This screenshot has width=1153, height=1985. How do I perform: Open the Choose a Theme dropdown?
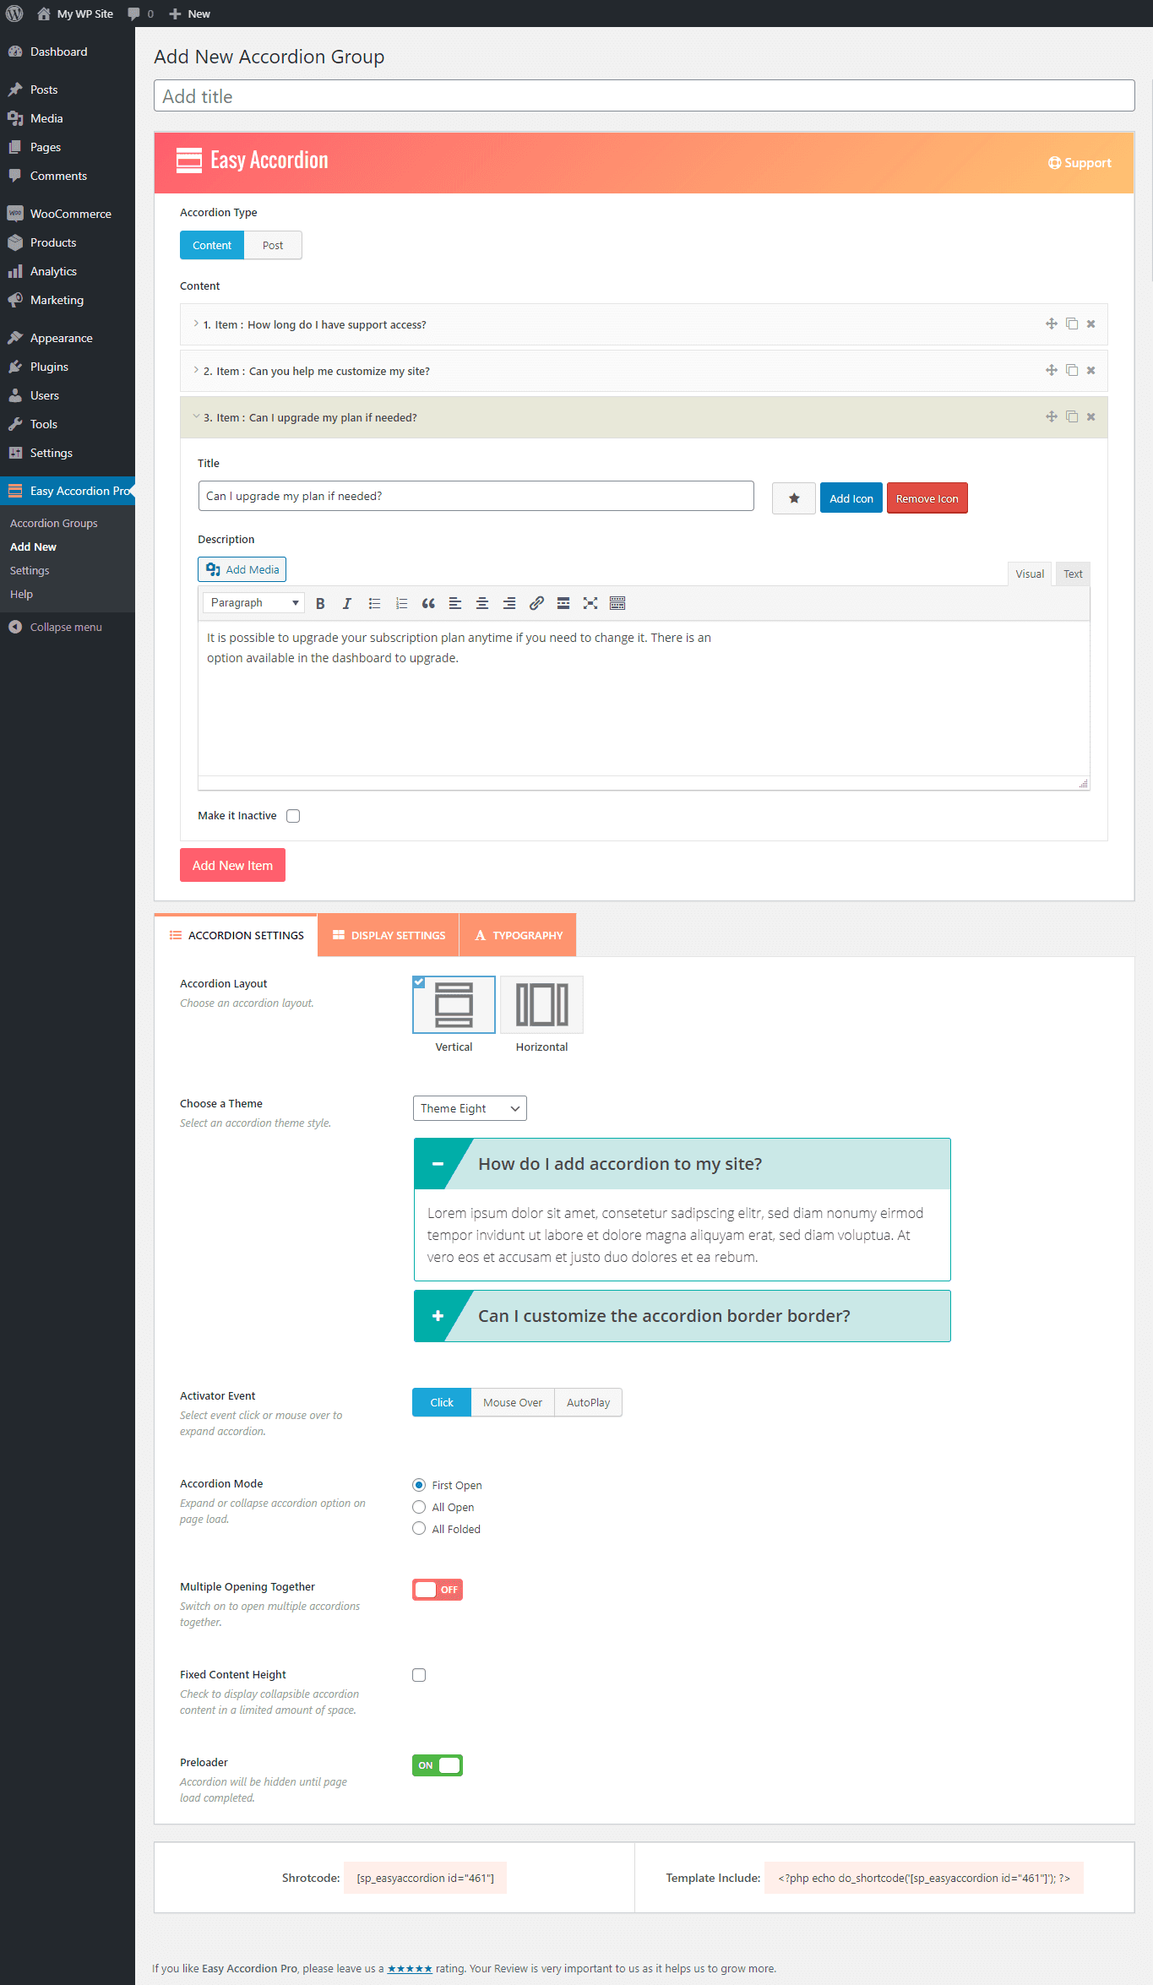click(x=470, y=1108)
